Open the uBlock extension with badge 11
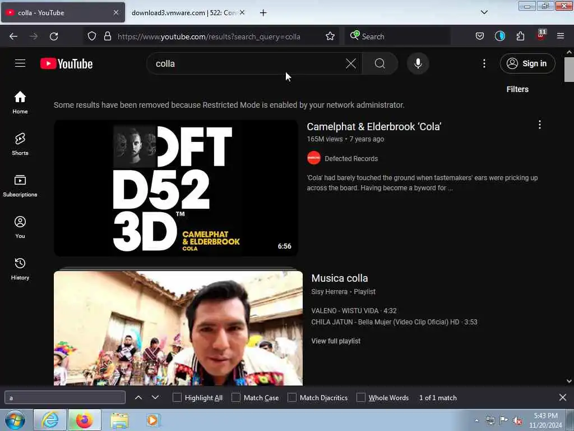This screenshot has height=431, width=574. click(x=541, y=35)
